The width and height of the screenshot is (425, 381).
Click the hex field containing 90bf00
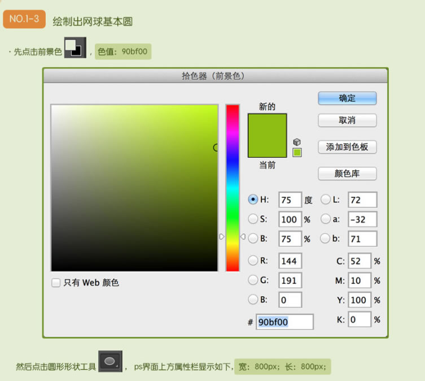[284, 322]
